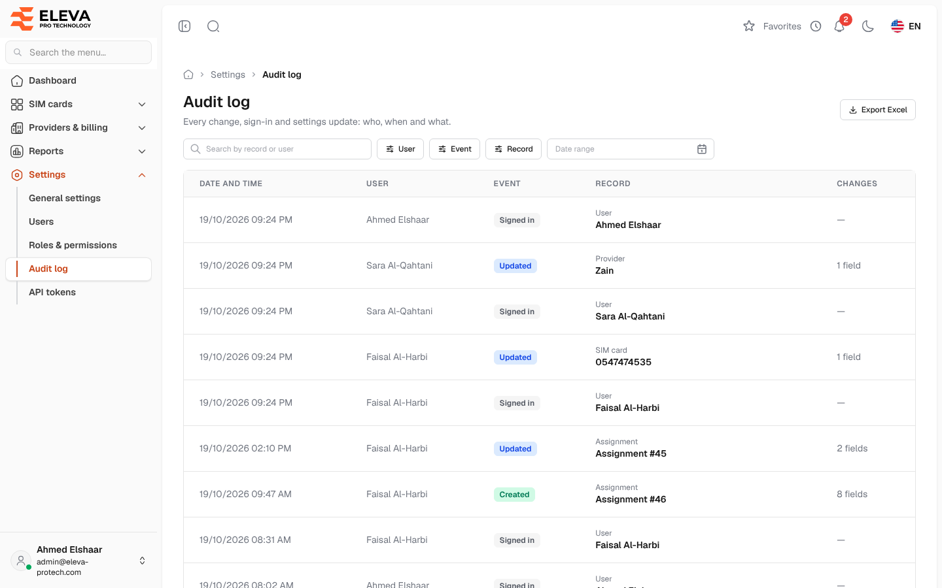This screenshot has width=942, height=588.
Task: Export audit log to Excel
Action: pos(877,110)
